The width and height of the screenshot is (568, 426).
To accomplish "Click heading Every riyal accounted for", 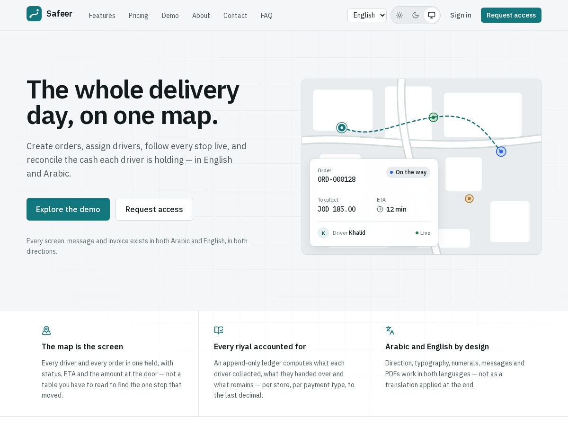I will [x=260, y=346].
